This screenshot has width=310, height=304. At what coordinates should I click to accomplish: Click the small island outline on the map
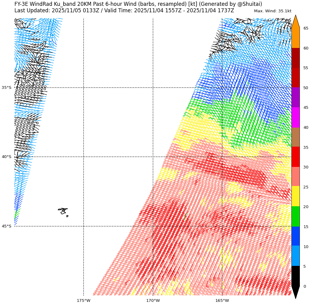[x=63, y=211]
